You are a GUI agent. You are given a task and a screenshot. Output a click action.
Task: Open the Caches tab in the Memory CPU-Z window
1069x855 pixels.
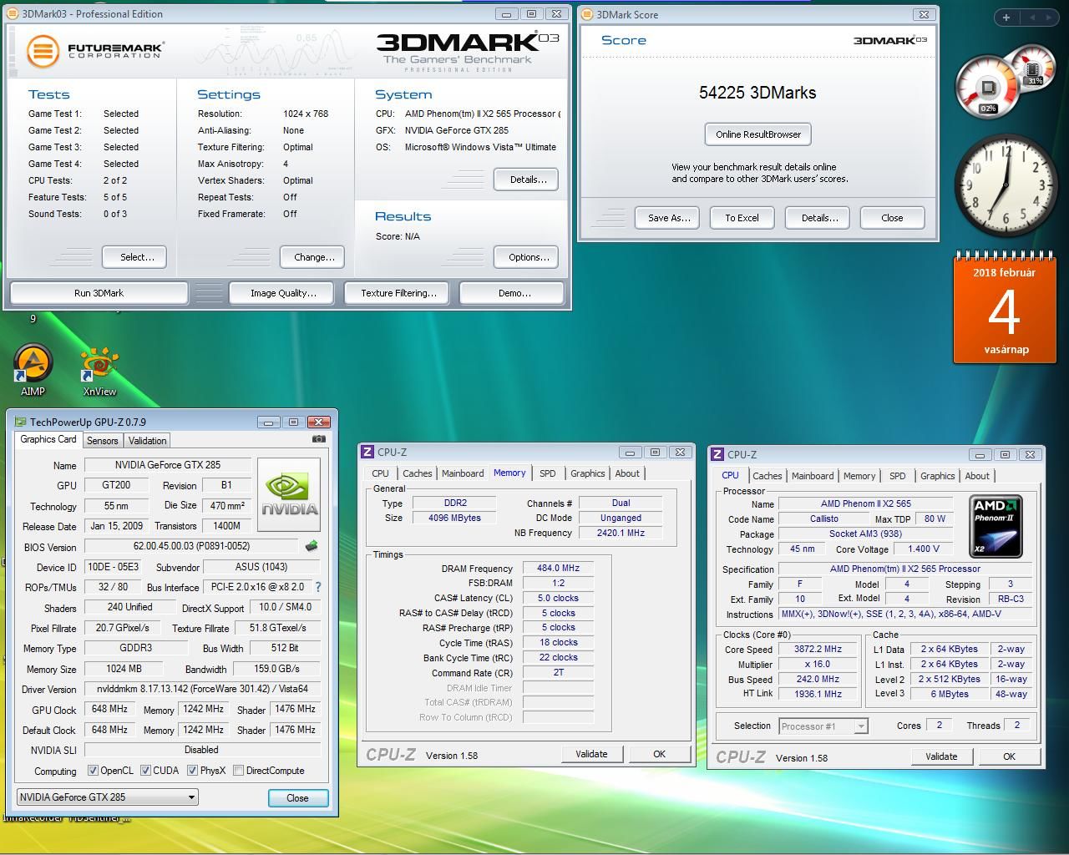click(x=418, y=473)
